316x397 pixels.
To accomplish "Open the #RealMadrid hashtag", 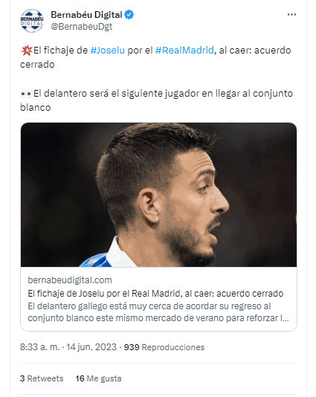I will (x=184, y=51).
